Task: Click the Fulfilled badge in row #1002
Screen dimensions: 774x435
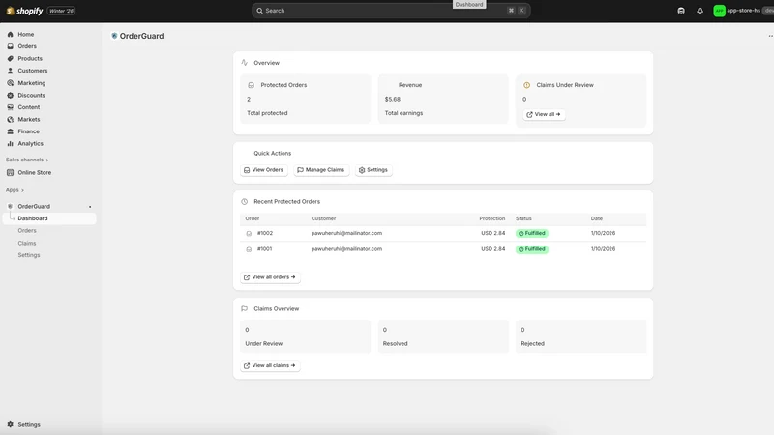Action: (x=531, y=233)
